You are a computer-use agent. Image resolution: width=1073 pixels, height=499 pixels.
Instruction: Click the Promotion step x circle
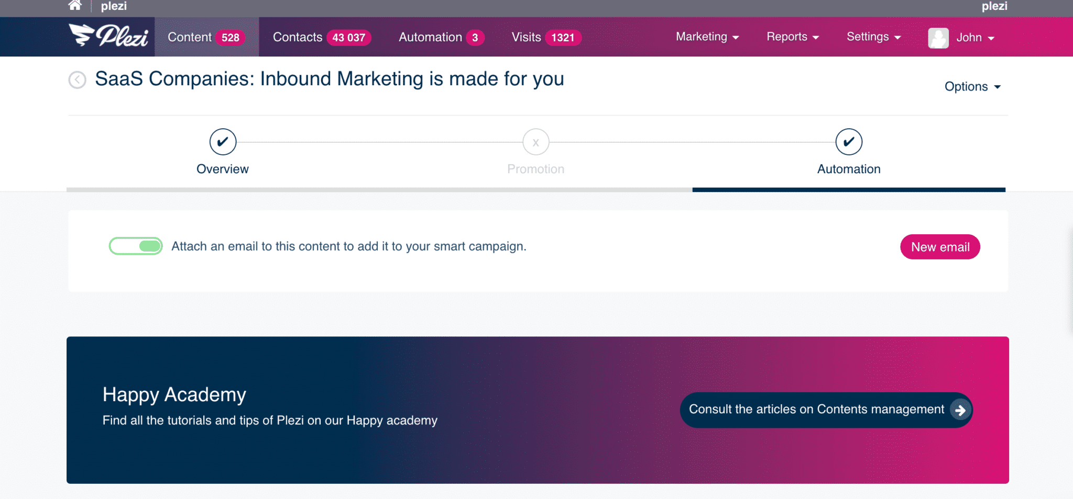535,142
